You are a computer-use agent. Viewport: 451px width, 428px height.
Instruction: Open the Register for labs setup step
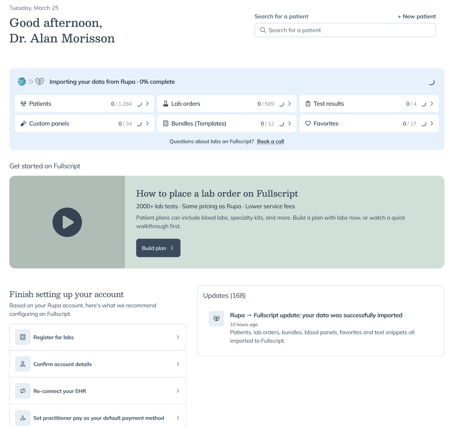(98, 337)
